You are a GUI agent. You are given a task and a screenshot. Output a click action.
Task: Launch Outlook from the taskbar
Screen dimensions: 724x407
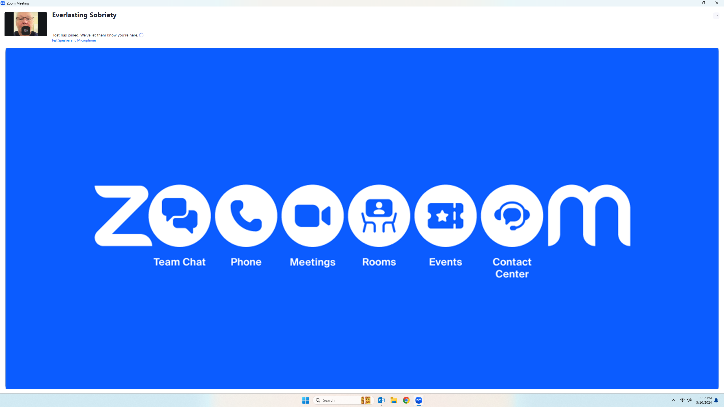(381, 400)
